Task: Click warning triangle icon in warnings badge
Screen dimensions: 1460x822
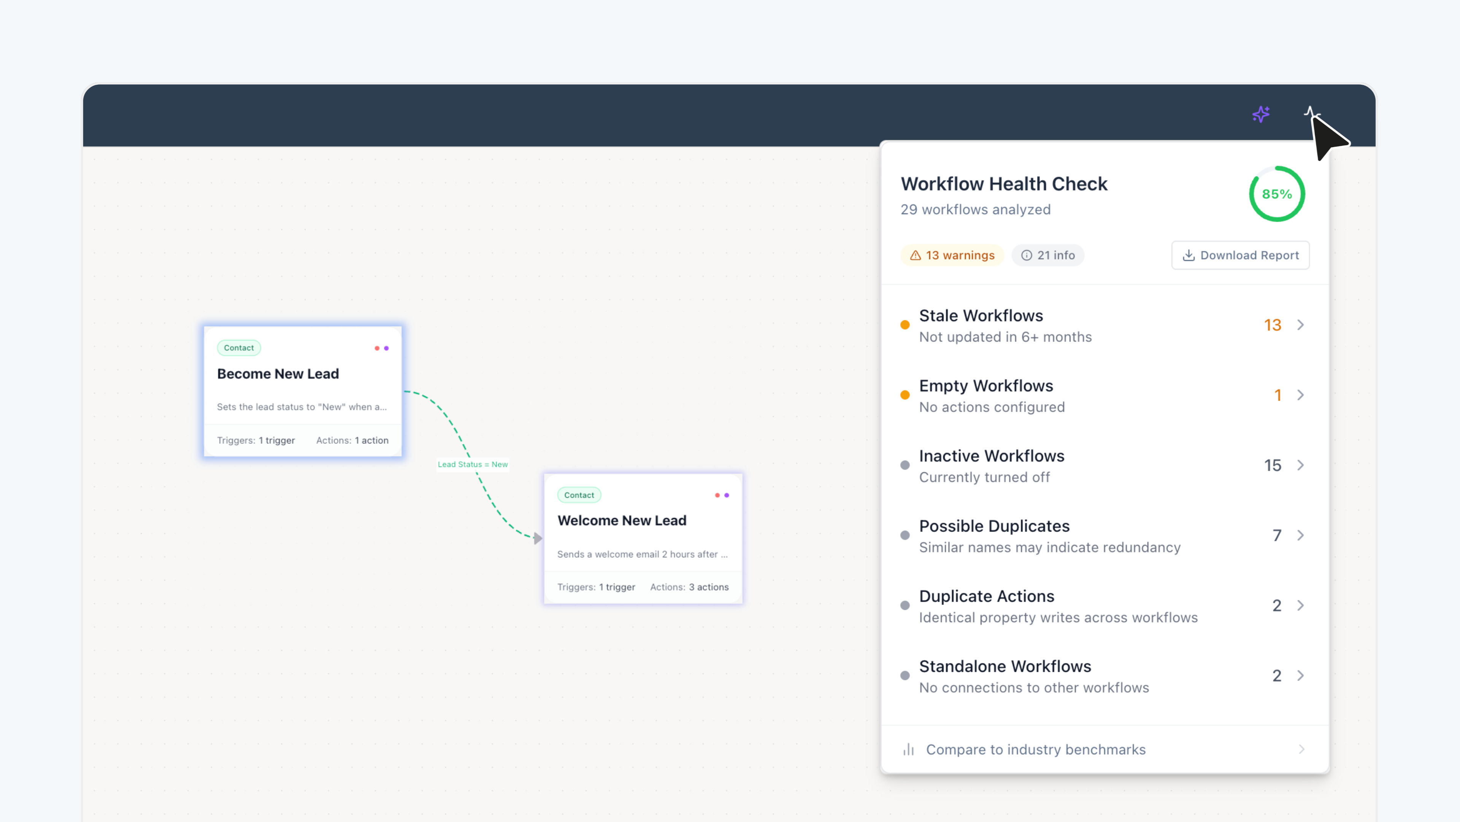Action: tap(915, 255)
